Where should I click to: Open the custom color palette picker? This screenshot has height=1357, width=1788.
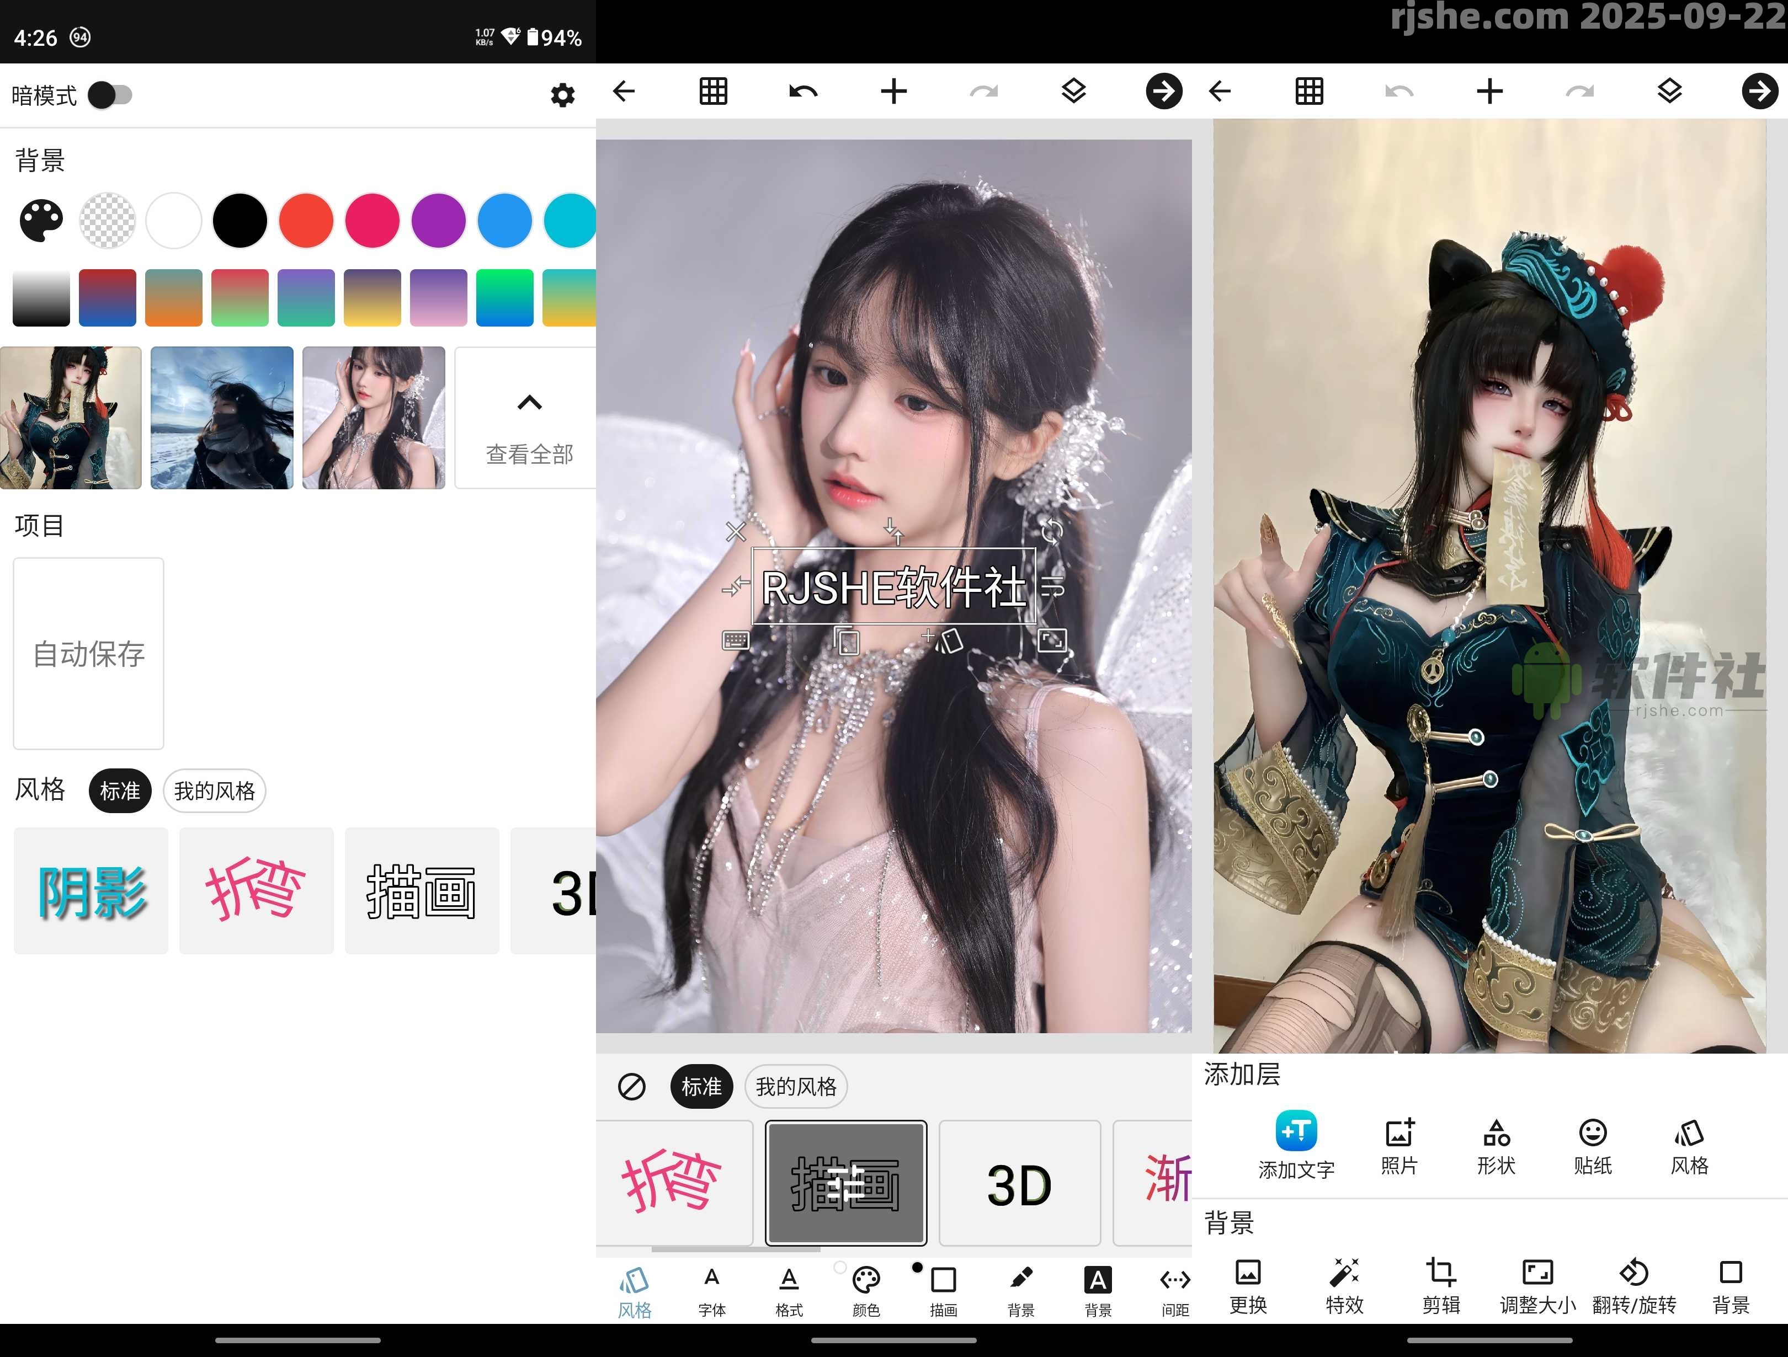pos(41,220)
